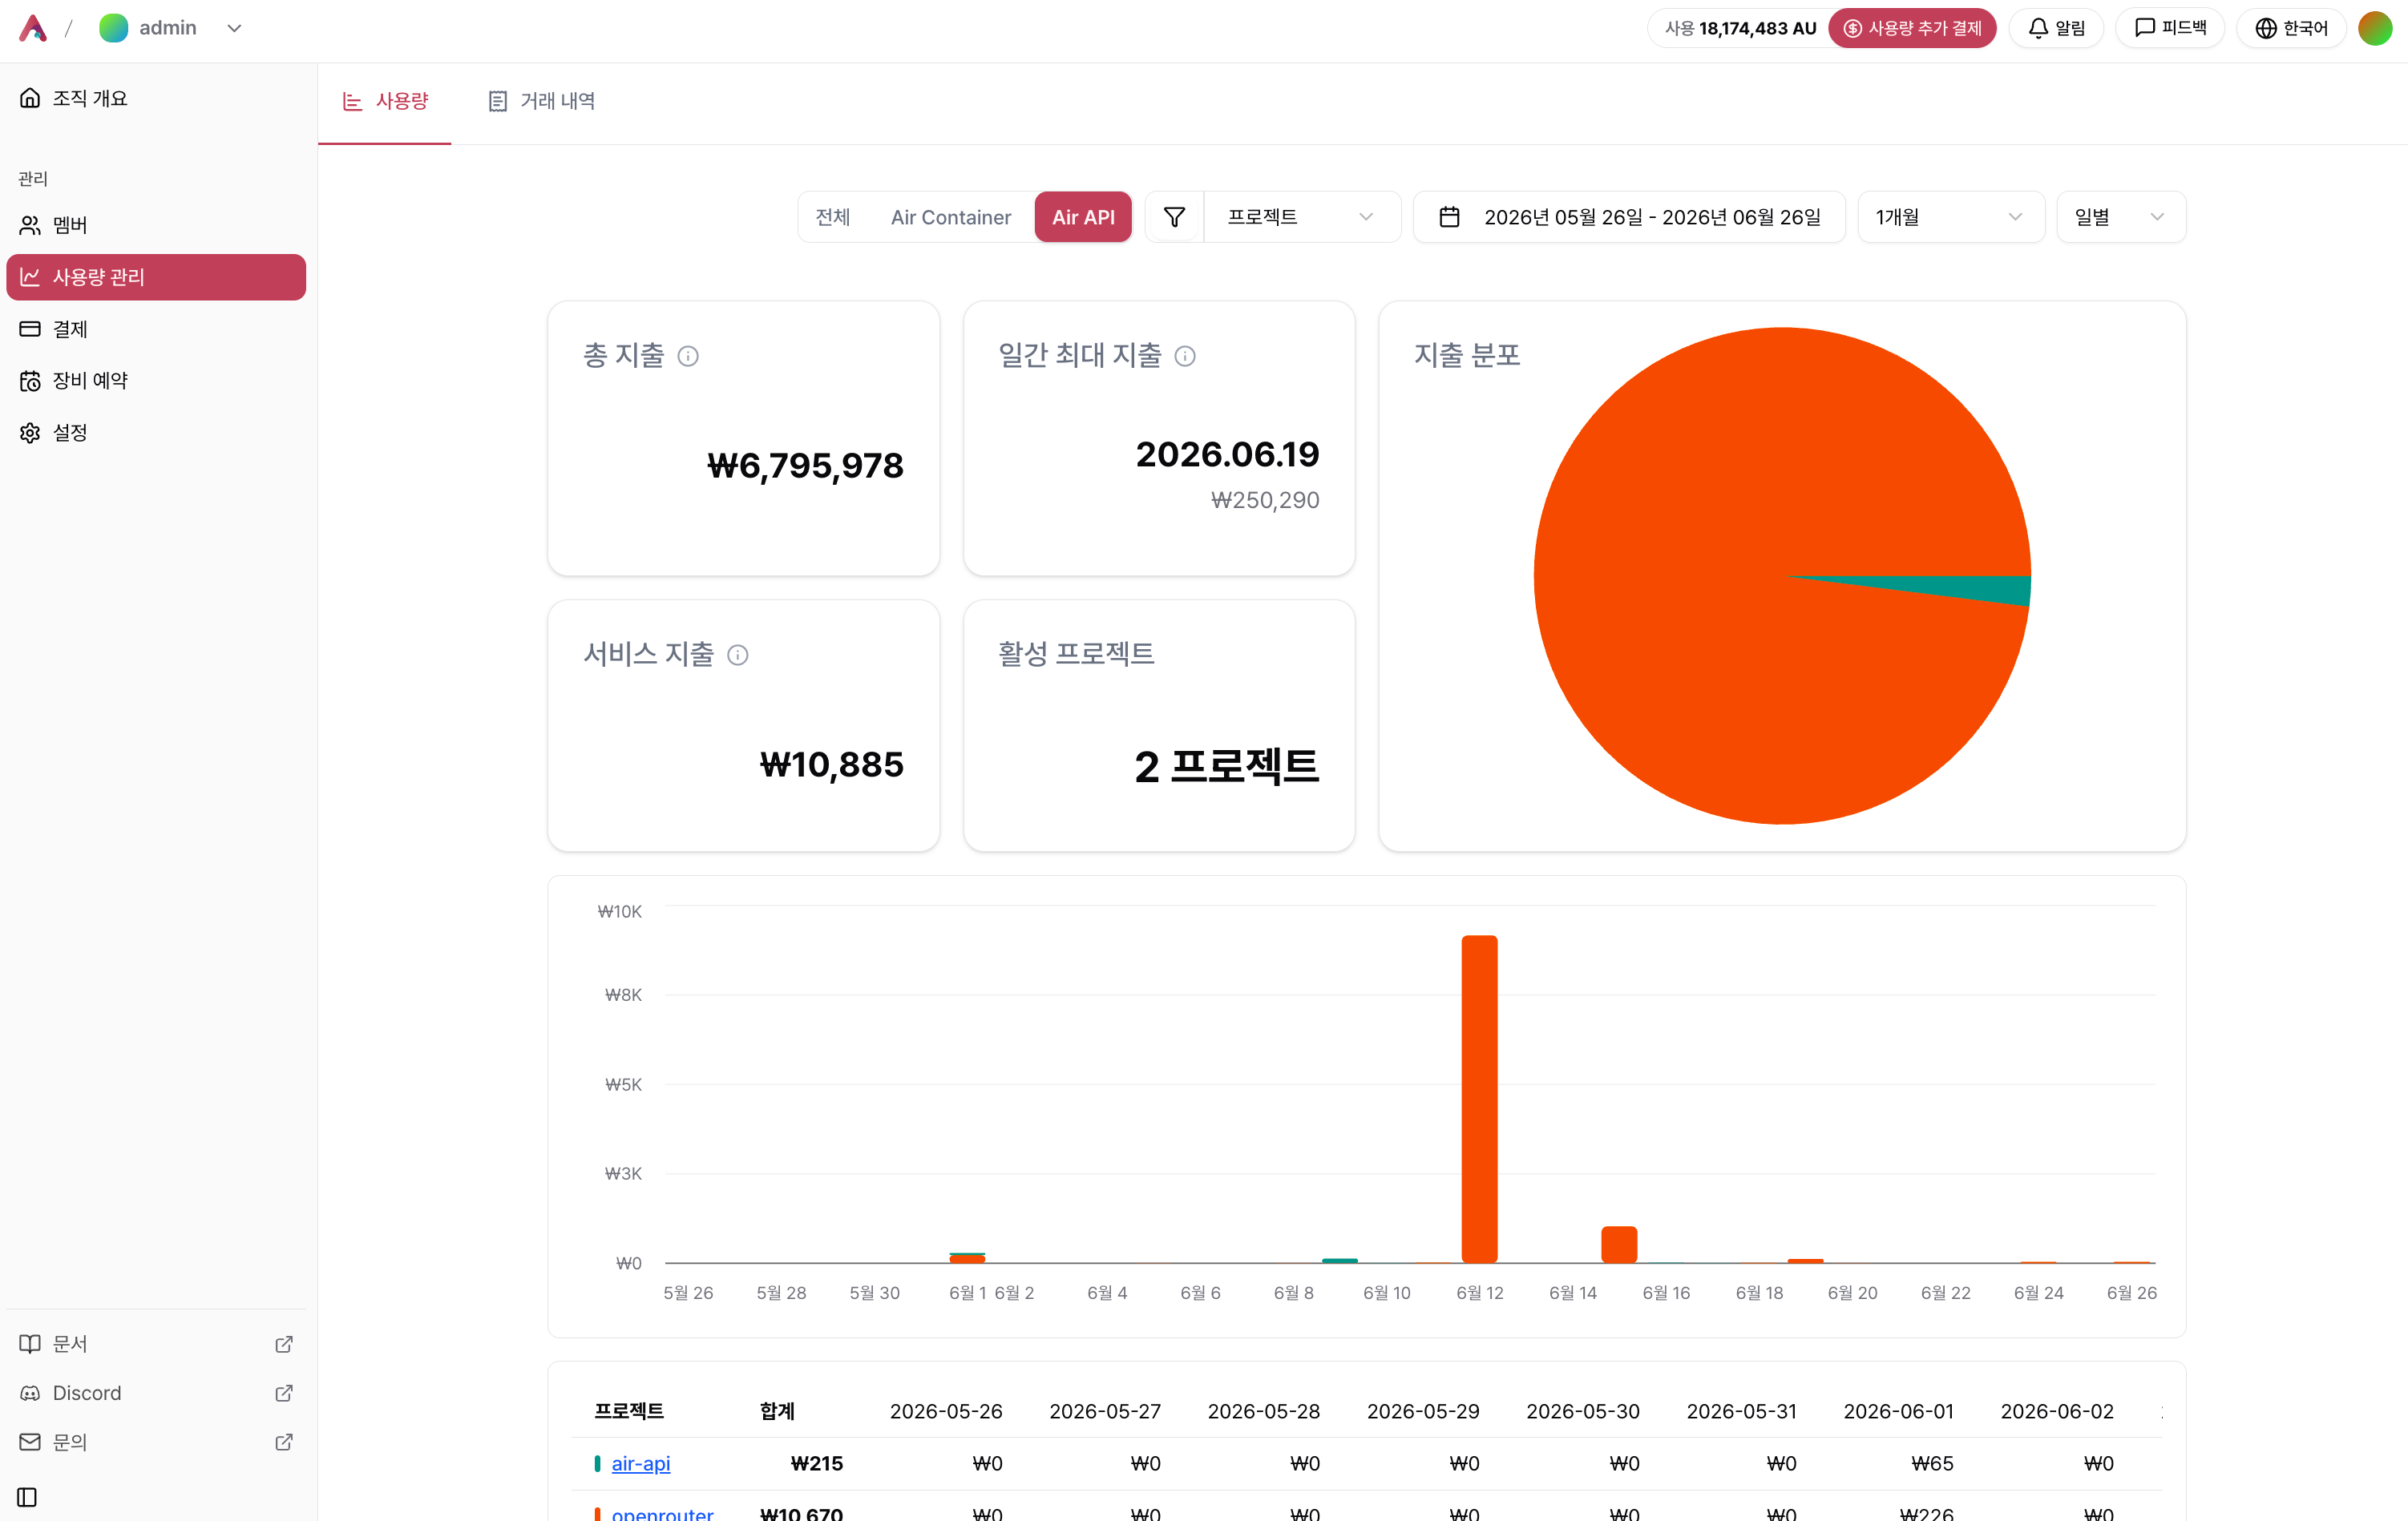Open the 피드백 feedback button
The height and width of the screenshot is (1521, 2408).
2170,28
